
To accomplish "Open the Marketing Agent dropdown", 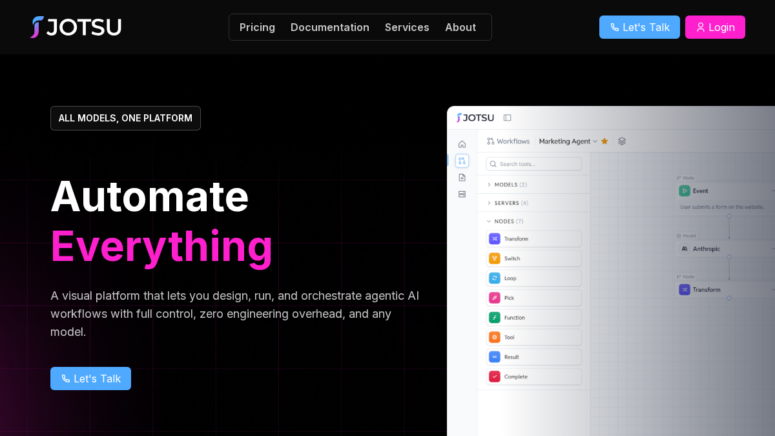I will point(568,141).
